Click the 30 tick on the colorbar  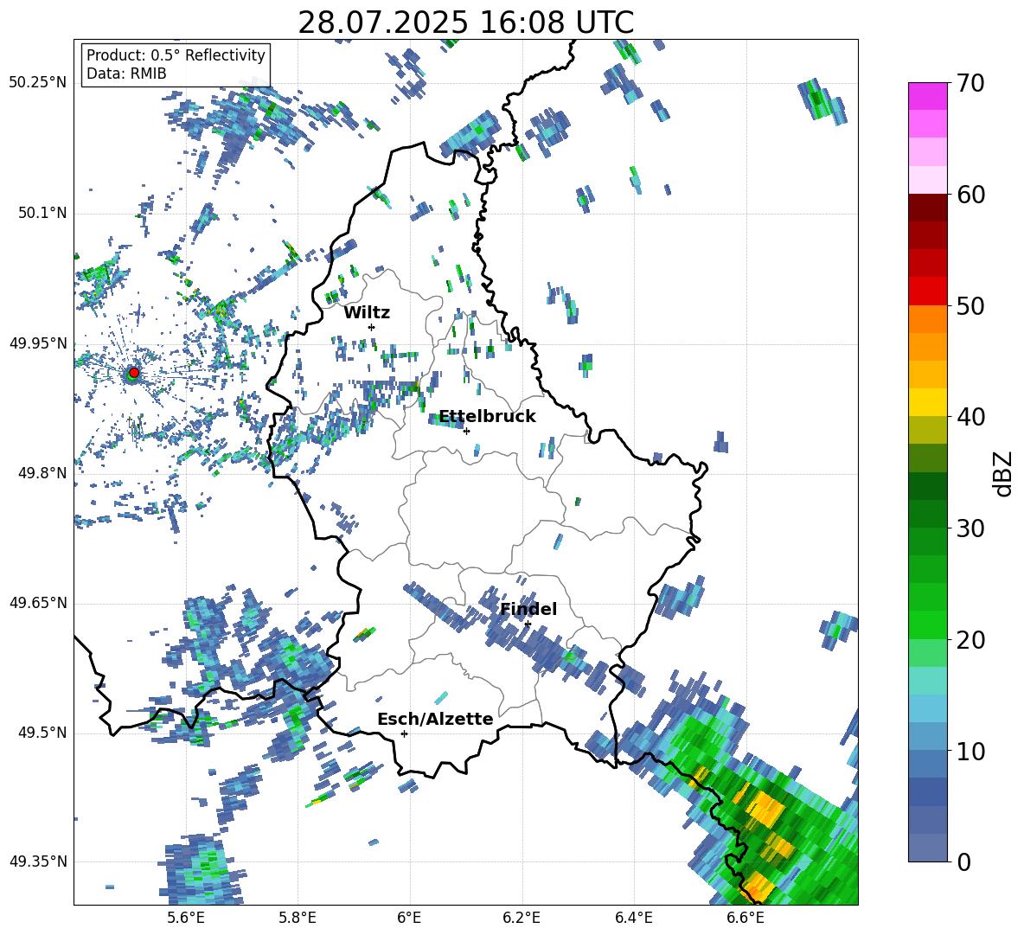coord(970,528)
